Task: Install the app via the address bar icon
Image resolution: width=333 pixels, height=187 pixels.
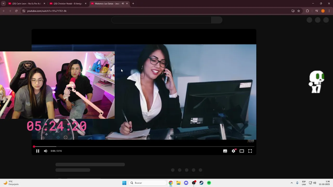Action: (293, 11)
